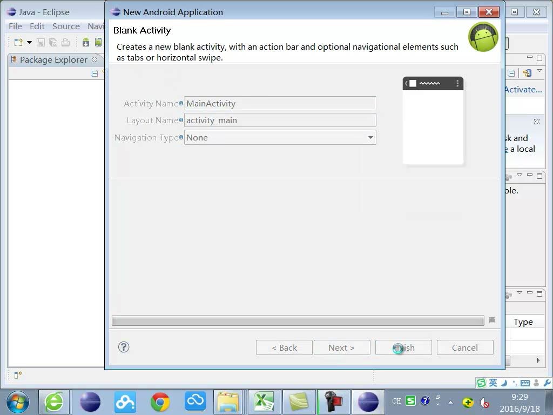Click the blank activity preview thumbnail
553x415 pixels.
pos(433,121)
